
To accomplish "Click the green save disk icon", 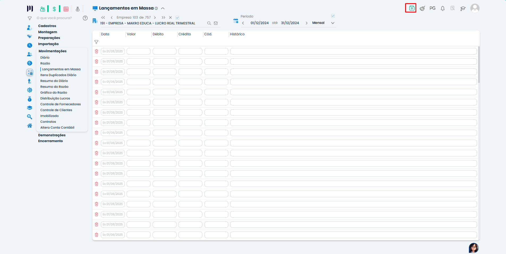I will click(411, 8).
